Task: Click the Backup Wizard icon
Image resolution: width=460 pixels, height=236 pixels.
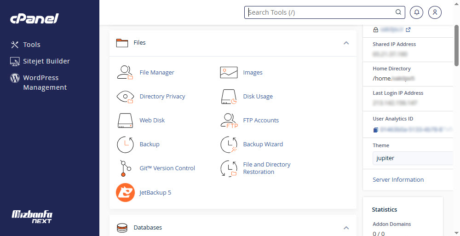Action: pos(229,144)
